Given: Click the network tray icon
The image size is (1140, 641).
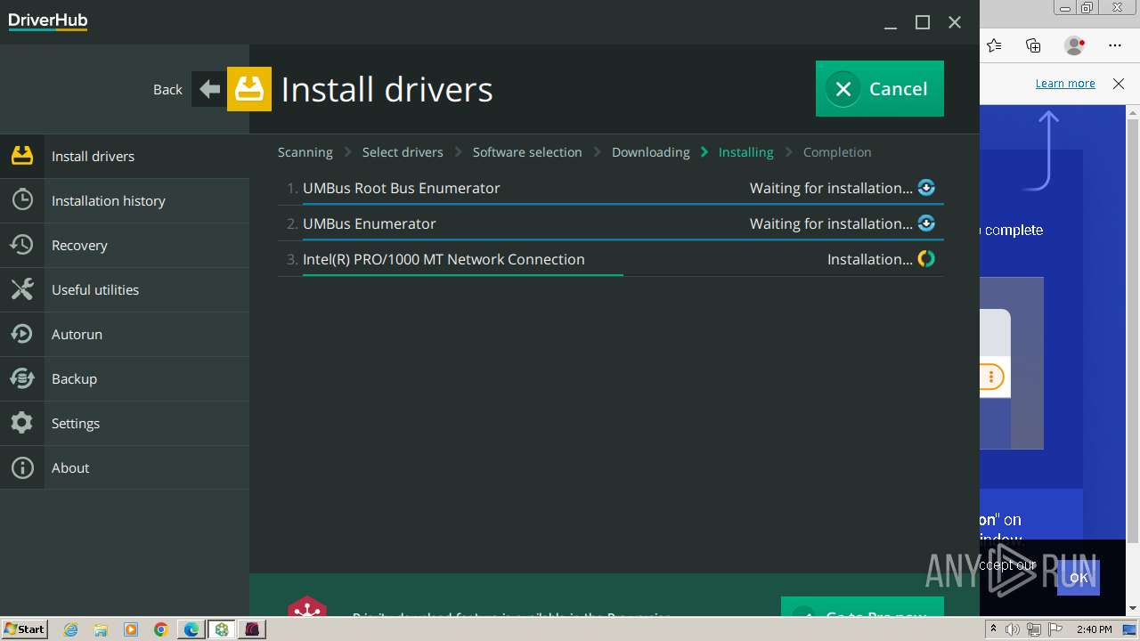Looking at the screenshot, I should (x=1034, y=629).
